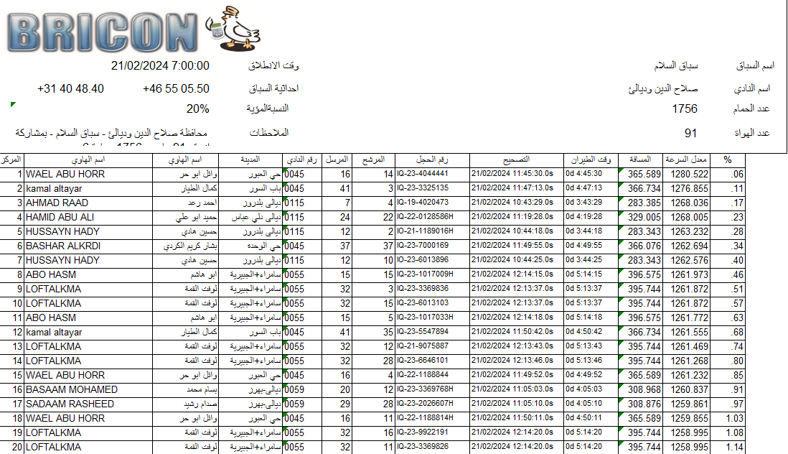Select the fanciers count value 91

point(690,133)
